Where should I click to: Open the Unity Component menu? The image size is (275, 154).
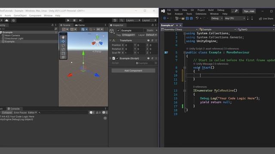[x=35, y=15]
